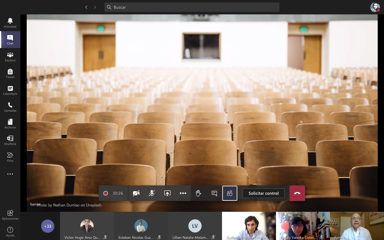Click the Solicitar control button
This screenshot has width=384, height=240.
[264, 193]
